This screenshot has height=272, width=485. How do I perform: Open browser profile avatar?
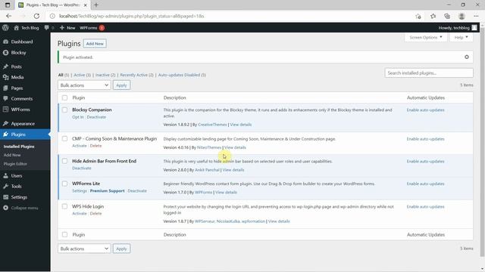[x=462, y=16]
